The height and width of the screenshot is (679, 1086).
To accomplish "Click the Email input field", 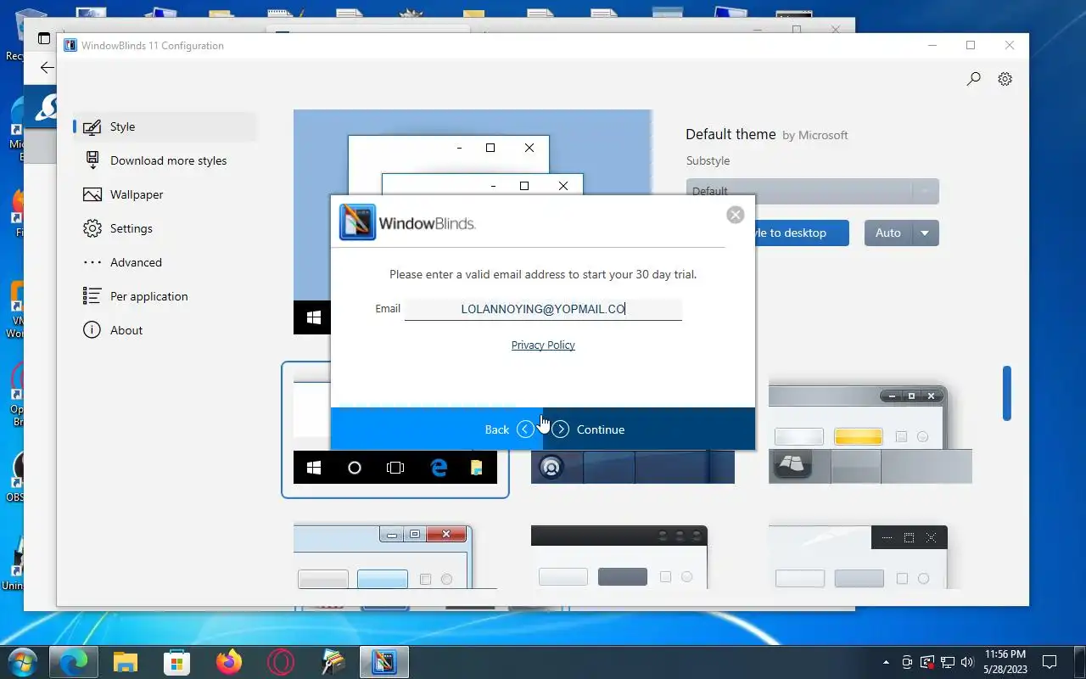I will click(543, 309).
